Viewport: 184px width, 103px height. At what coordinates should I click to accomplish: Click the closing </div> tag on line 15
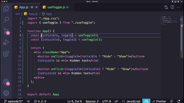point(39,78)
